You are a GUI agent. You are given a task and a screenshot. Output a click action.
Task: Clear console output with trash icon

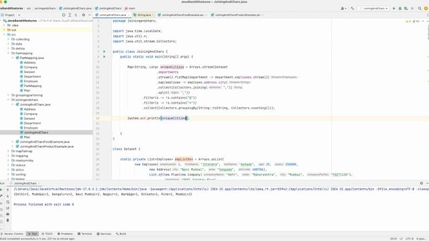pos(7,220)
